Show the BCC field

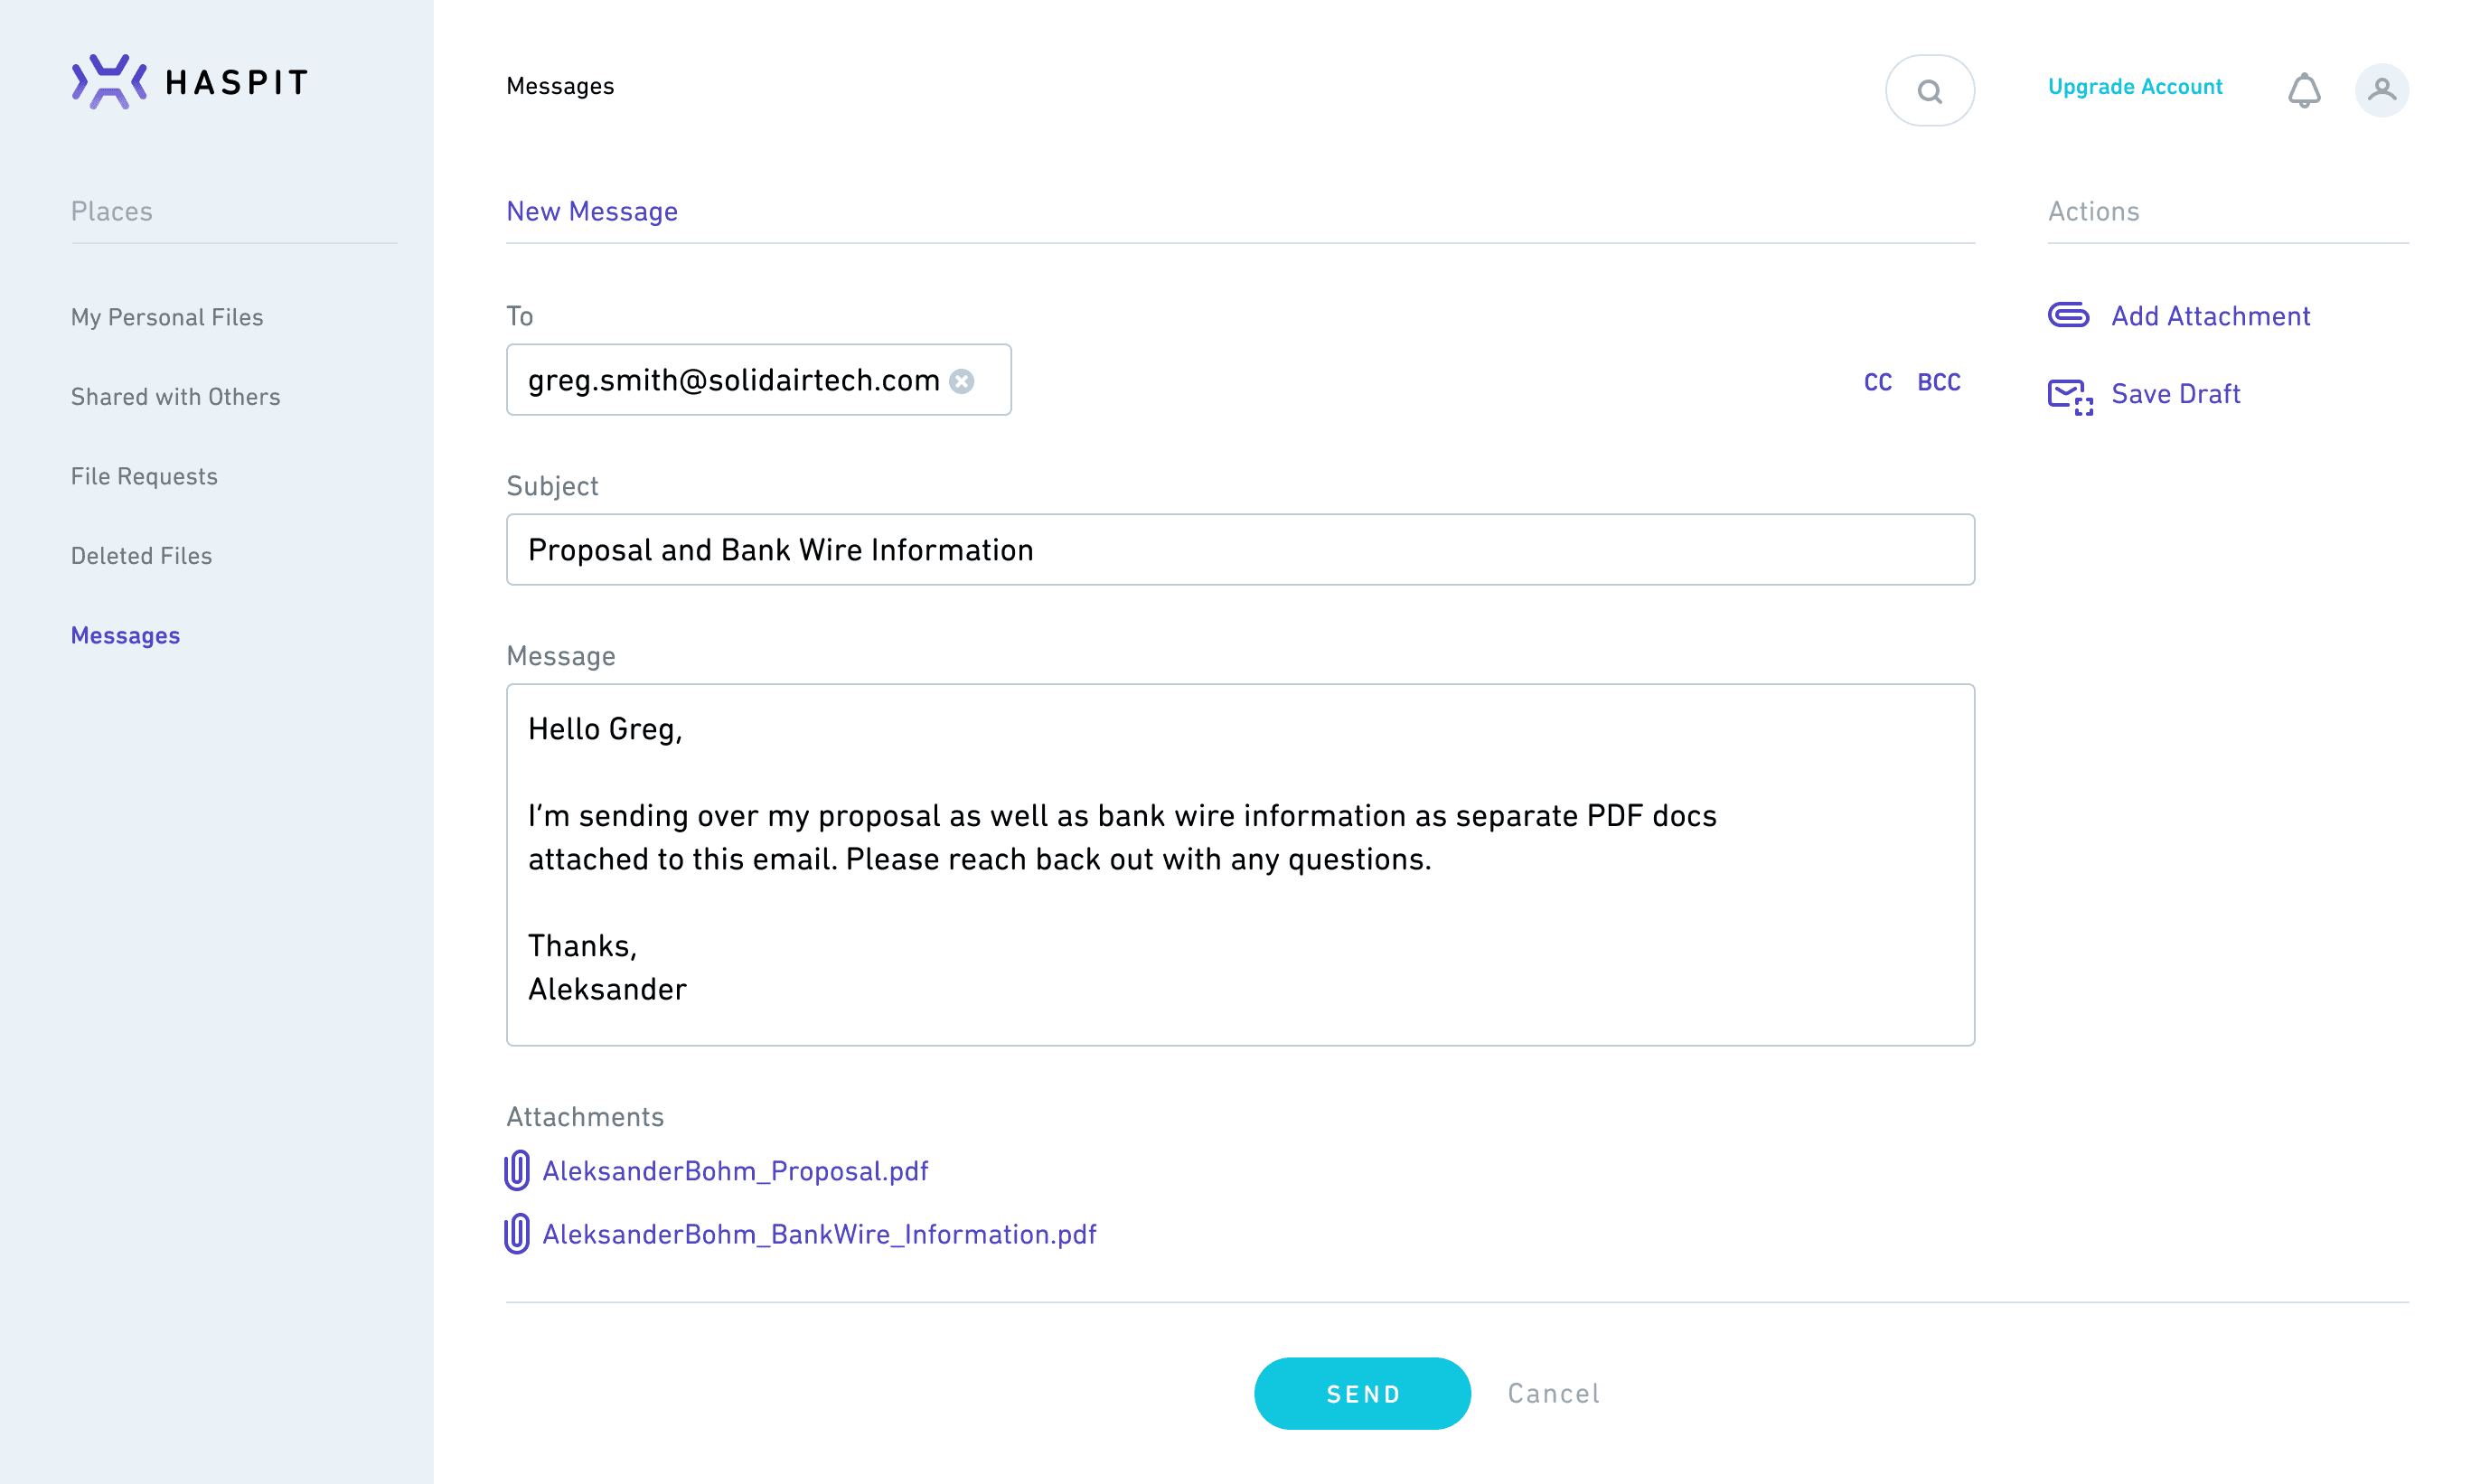point(1938,382)
